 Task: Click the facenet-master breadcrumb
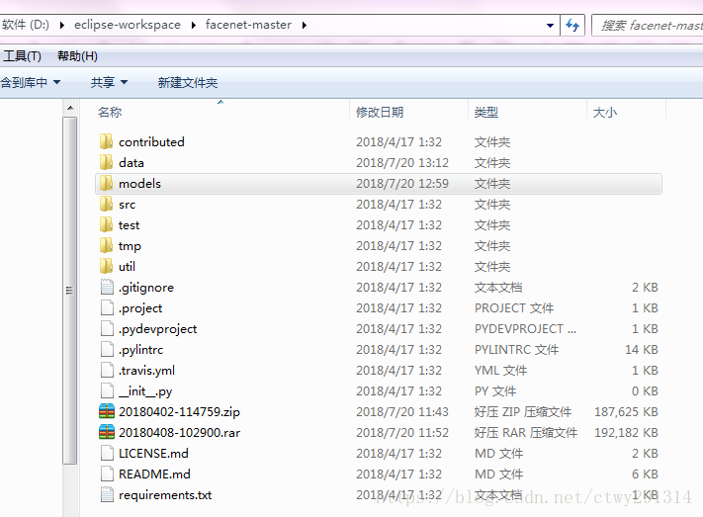[x=248, y=25]
